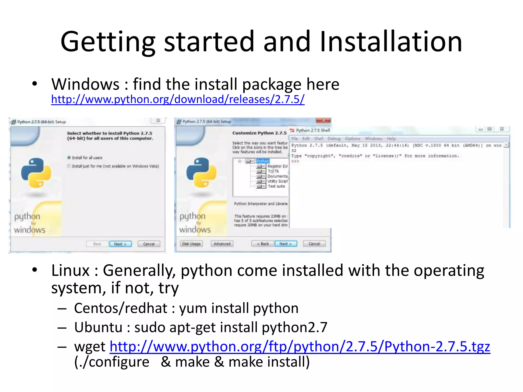Click the Advanced button in Customize dialog
523x392 pixels.
[x=222, y=244]
